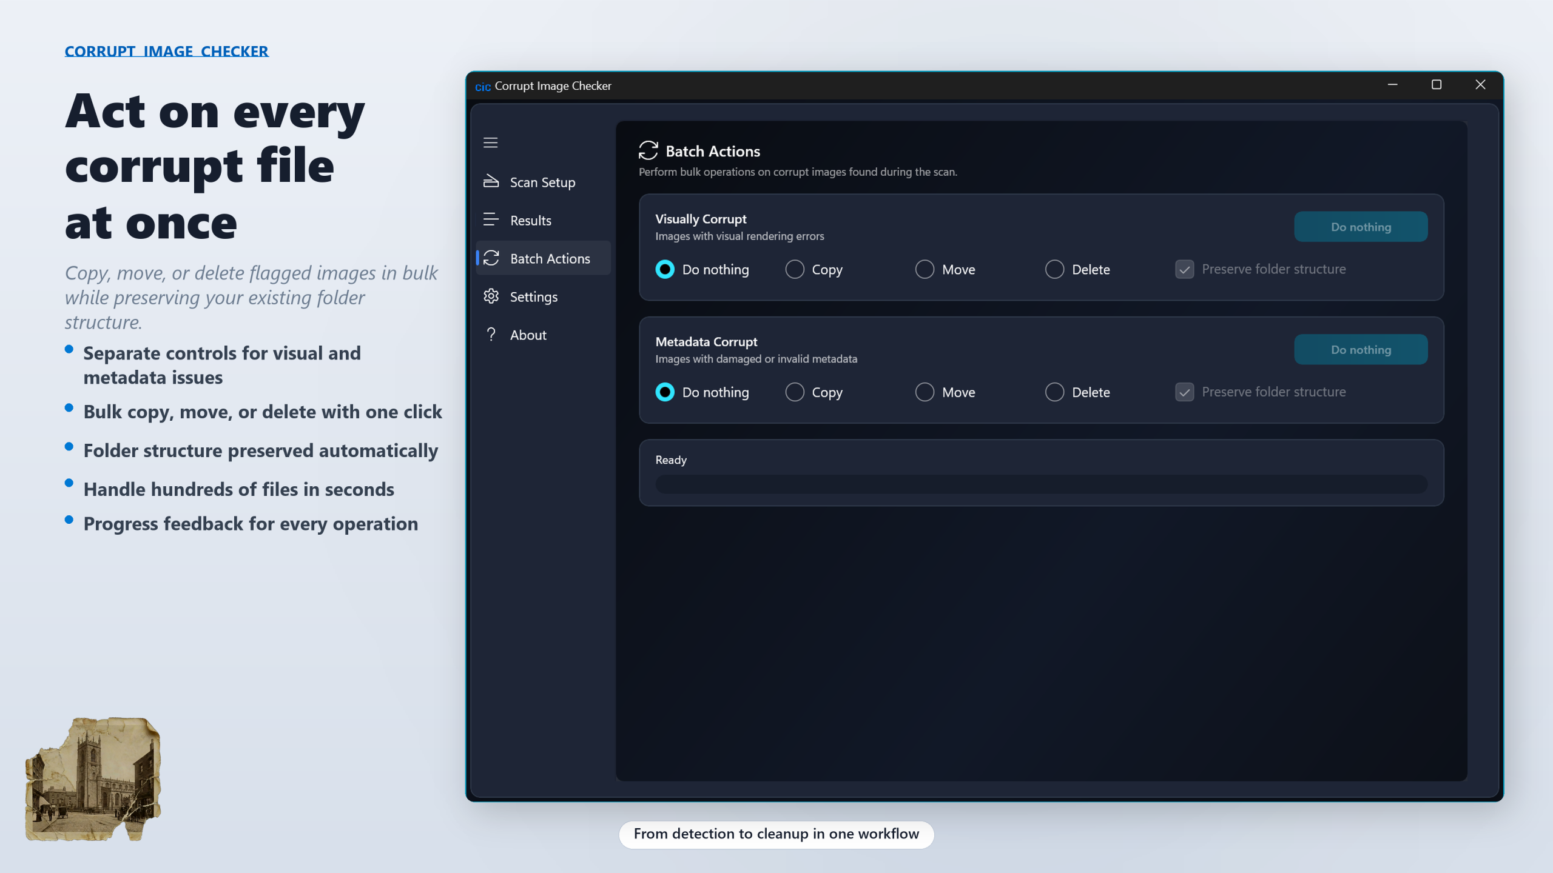Screen dimensions: 1553x873
Task: Click the Results list icon in sidebar
Action: pos(491,219)
